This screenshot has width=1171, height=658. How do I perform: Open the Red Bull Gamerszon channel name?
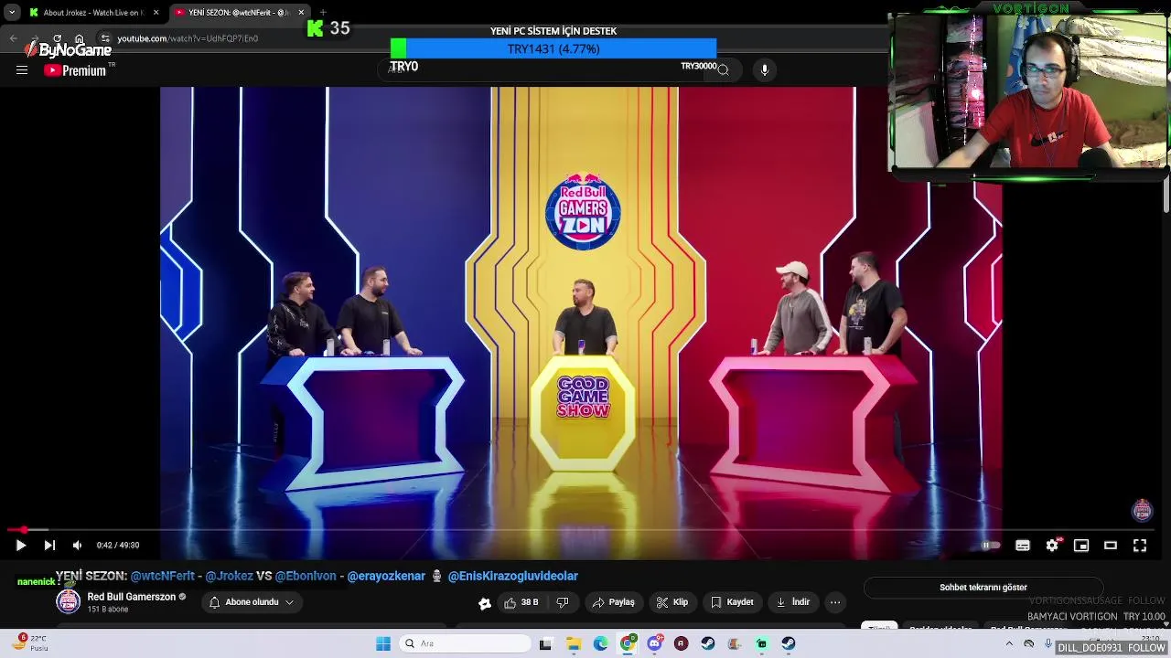click(x=131, y=597)
